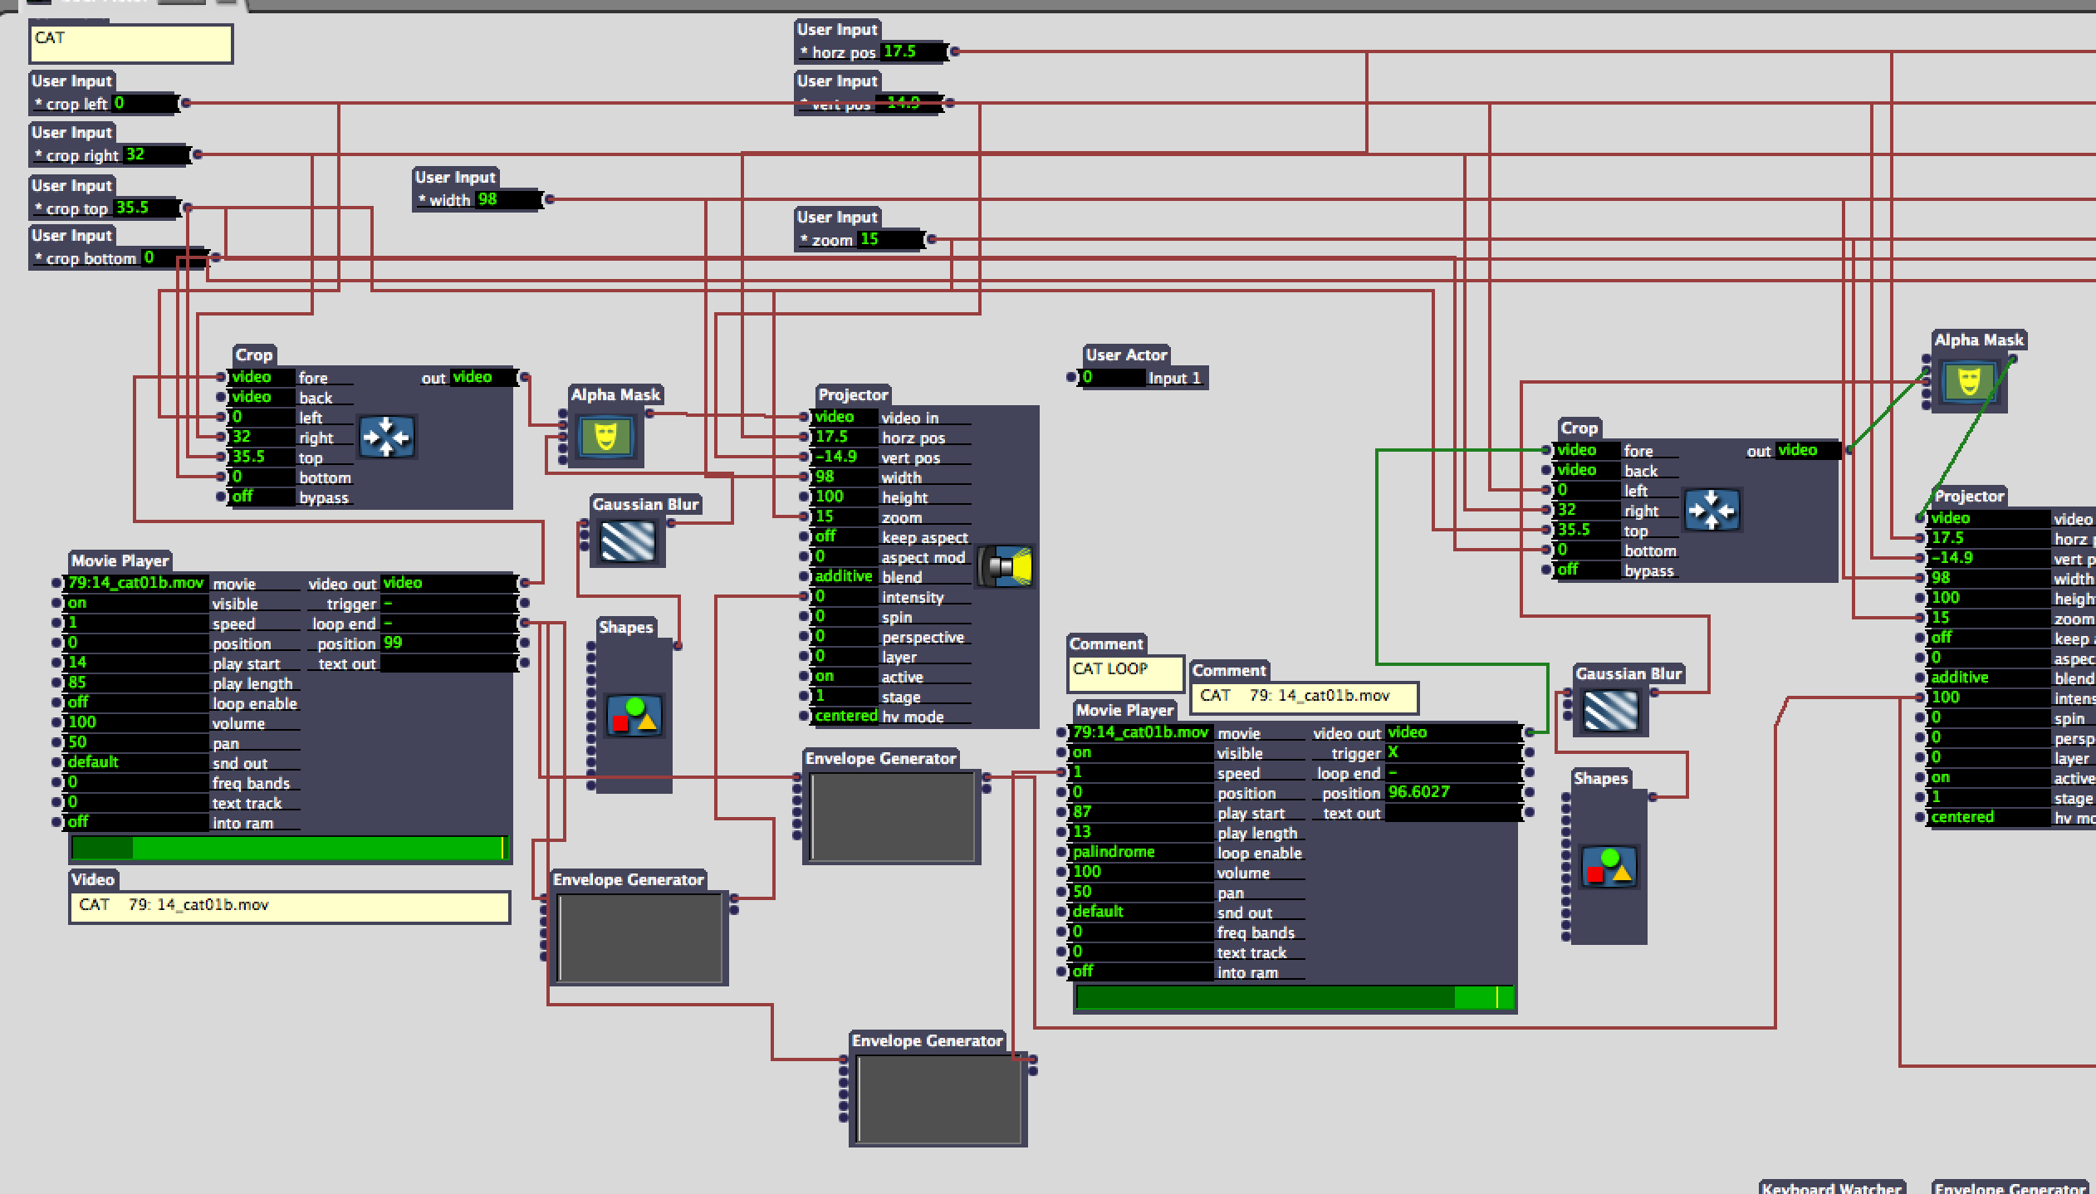Open the 'centered' hv mode in the full Projector
Screen dimensions: 2096x1194
(845, 716)
